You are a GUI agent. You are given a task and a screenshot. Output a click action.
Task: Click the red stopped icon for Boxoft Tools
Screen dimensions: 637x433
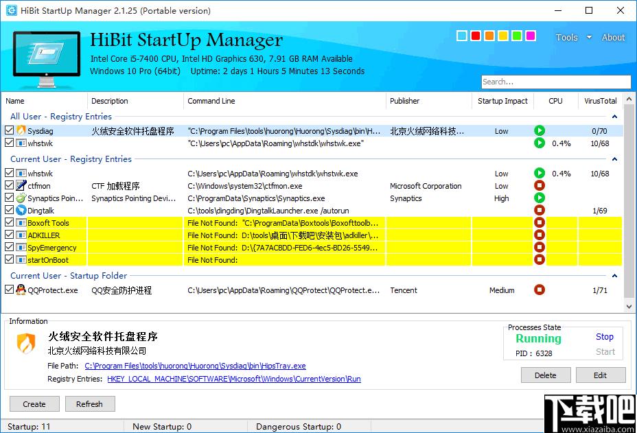(539, 222)
